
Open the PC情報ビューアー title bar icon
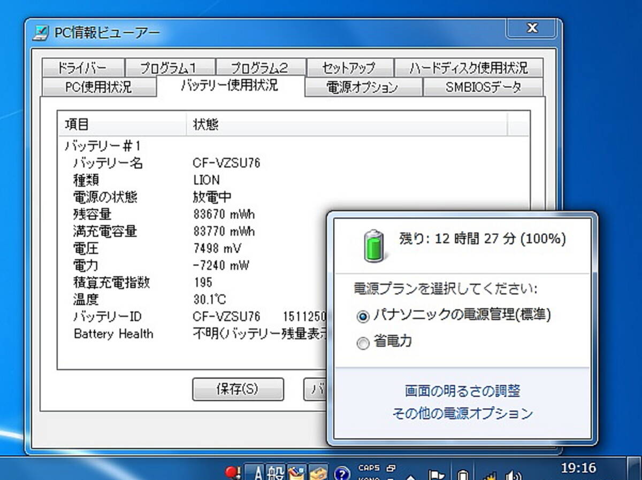click(40, 33)
